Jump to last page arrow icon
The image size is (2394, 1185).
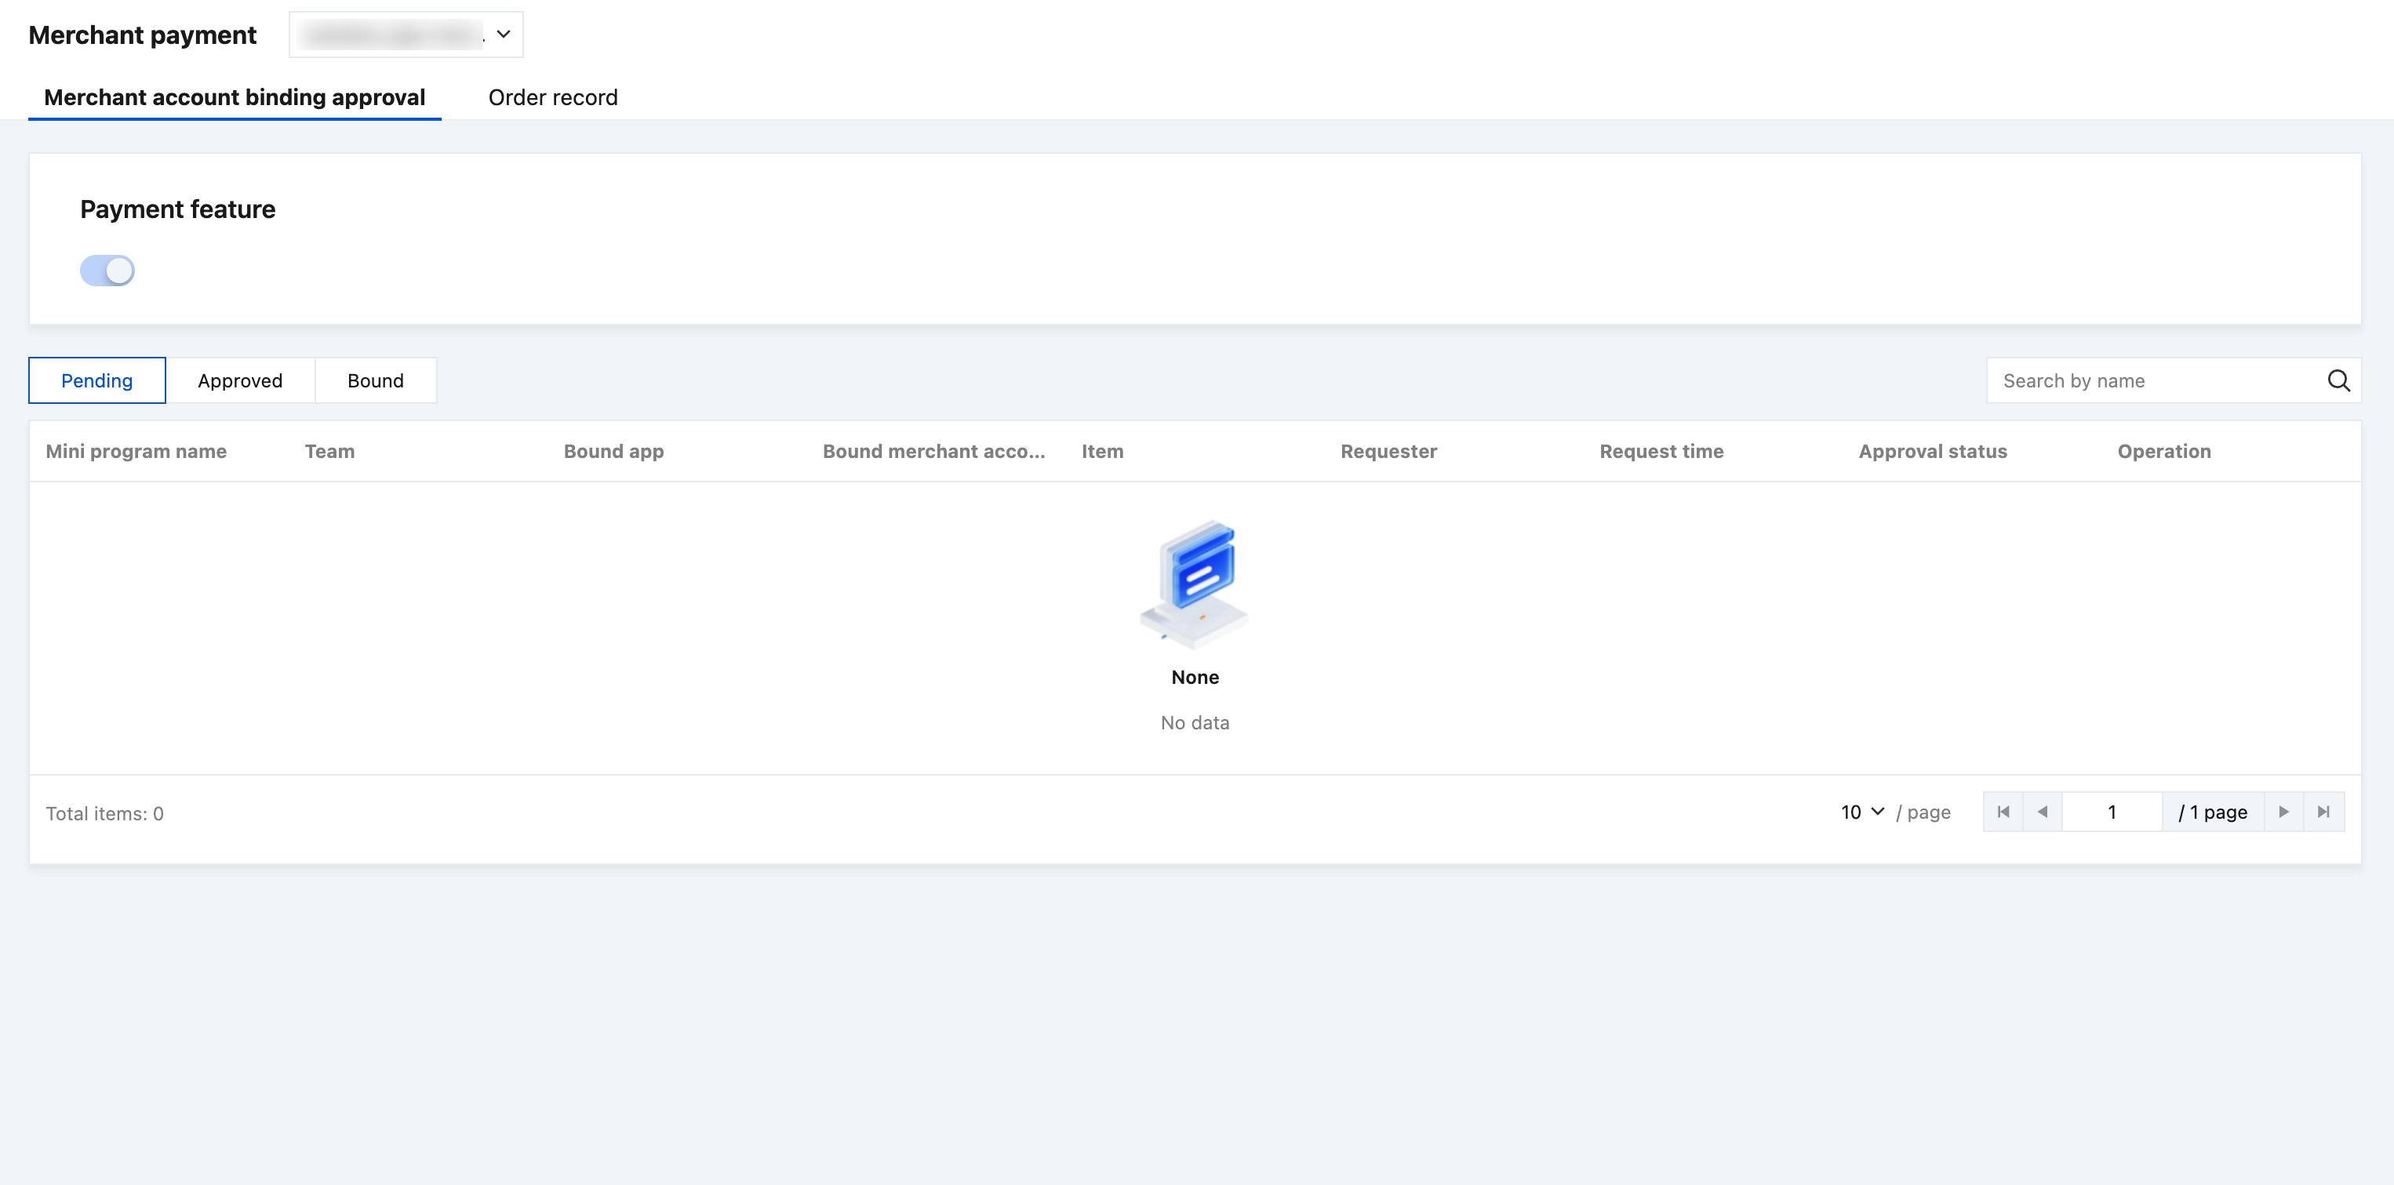[2323, 812]
